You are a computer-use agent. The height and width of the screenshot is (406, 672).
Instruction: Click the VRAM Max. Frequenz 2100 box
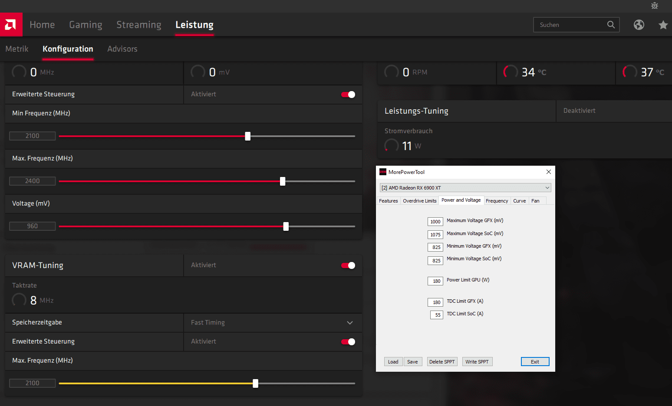33,383
